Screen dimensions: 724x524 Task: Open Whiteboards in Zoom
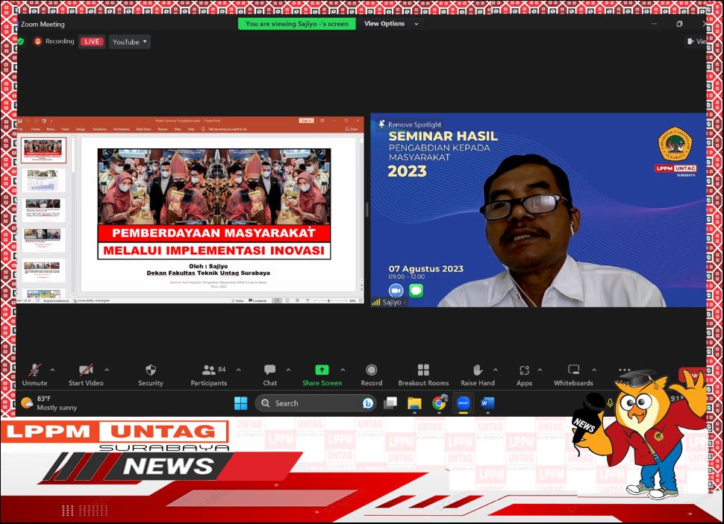pos(573,375)
